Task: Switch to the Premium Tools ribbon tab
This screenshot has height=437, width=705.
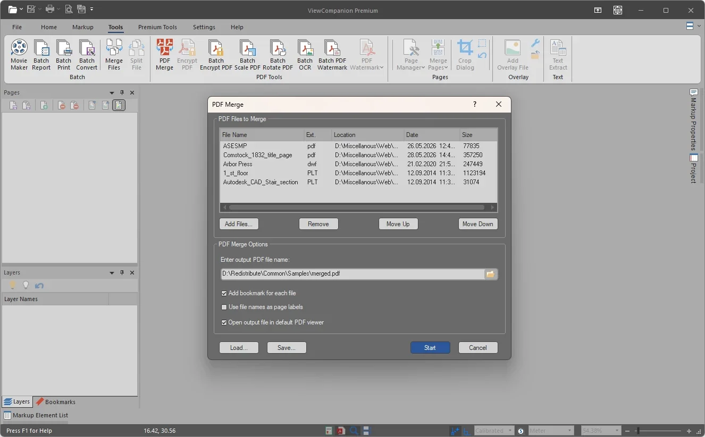Action: (x=157, y=27)
